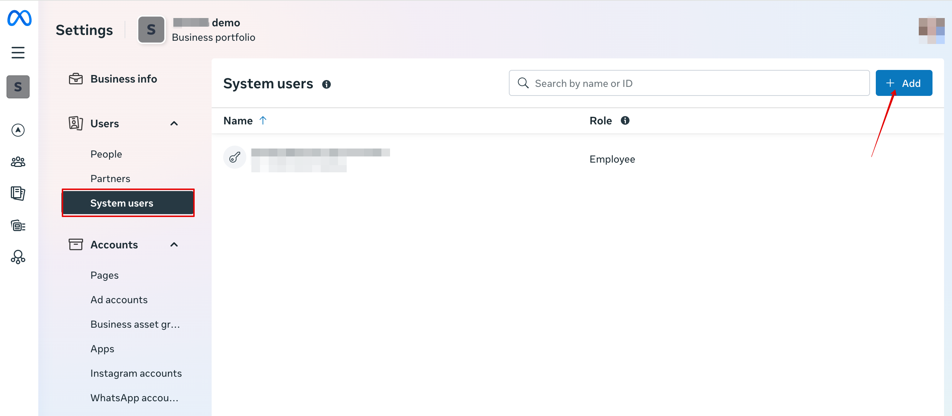Click info icon next to System users heading
The height and width of the screenshot is (416, 952).
(326, 84)
